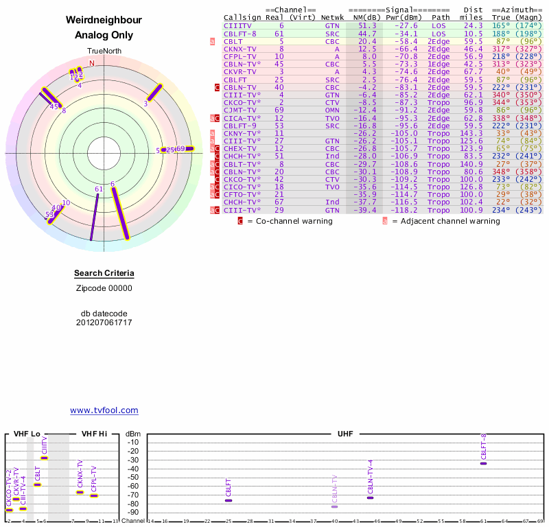Click the CFPL-TV marker in the VHF Hi chart
This screenshot has width=549, height=527.
point(94,495)
